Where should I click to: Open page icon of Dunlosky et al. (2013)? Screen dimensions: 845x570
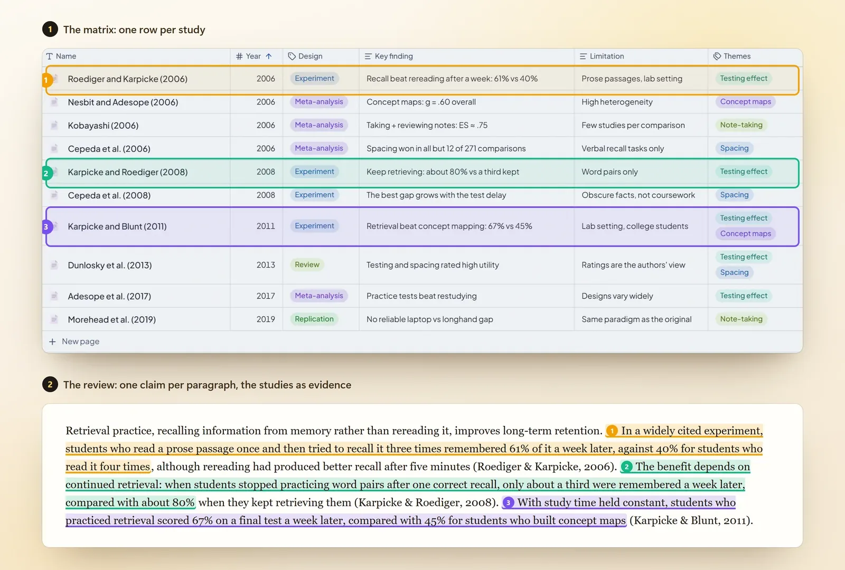click(x=54, y=265)
